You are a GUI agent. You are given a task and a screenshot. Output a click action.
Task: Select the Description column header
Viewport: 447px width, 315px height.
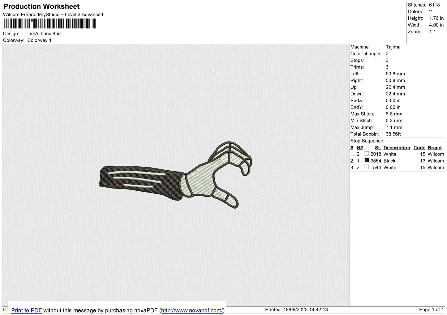point(397,148)
